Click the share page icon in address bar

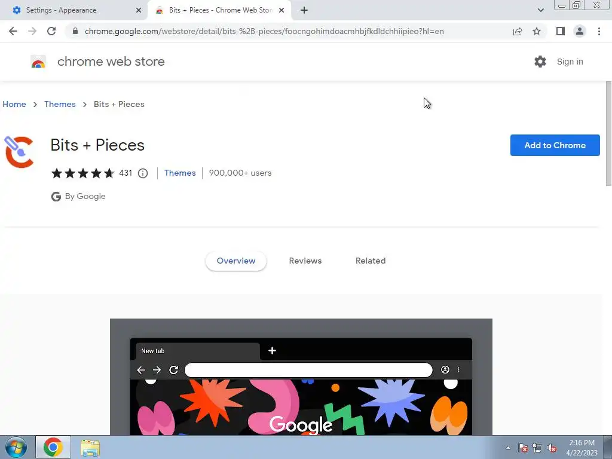coord(518,31)
